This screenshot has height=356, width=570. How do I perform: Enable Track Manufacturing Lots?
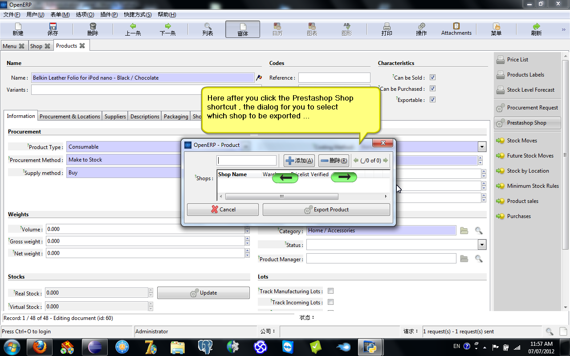pyautogui.click(x=330, y=291)
